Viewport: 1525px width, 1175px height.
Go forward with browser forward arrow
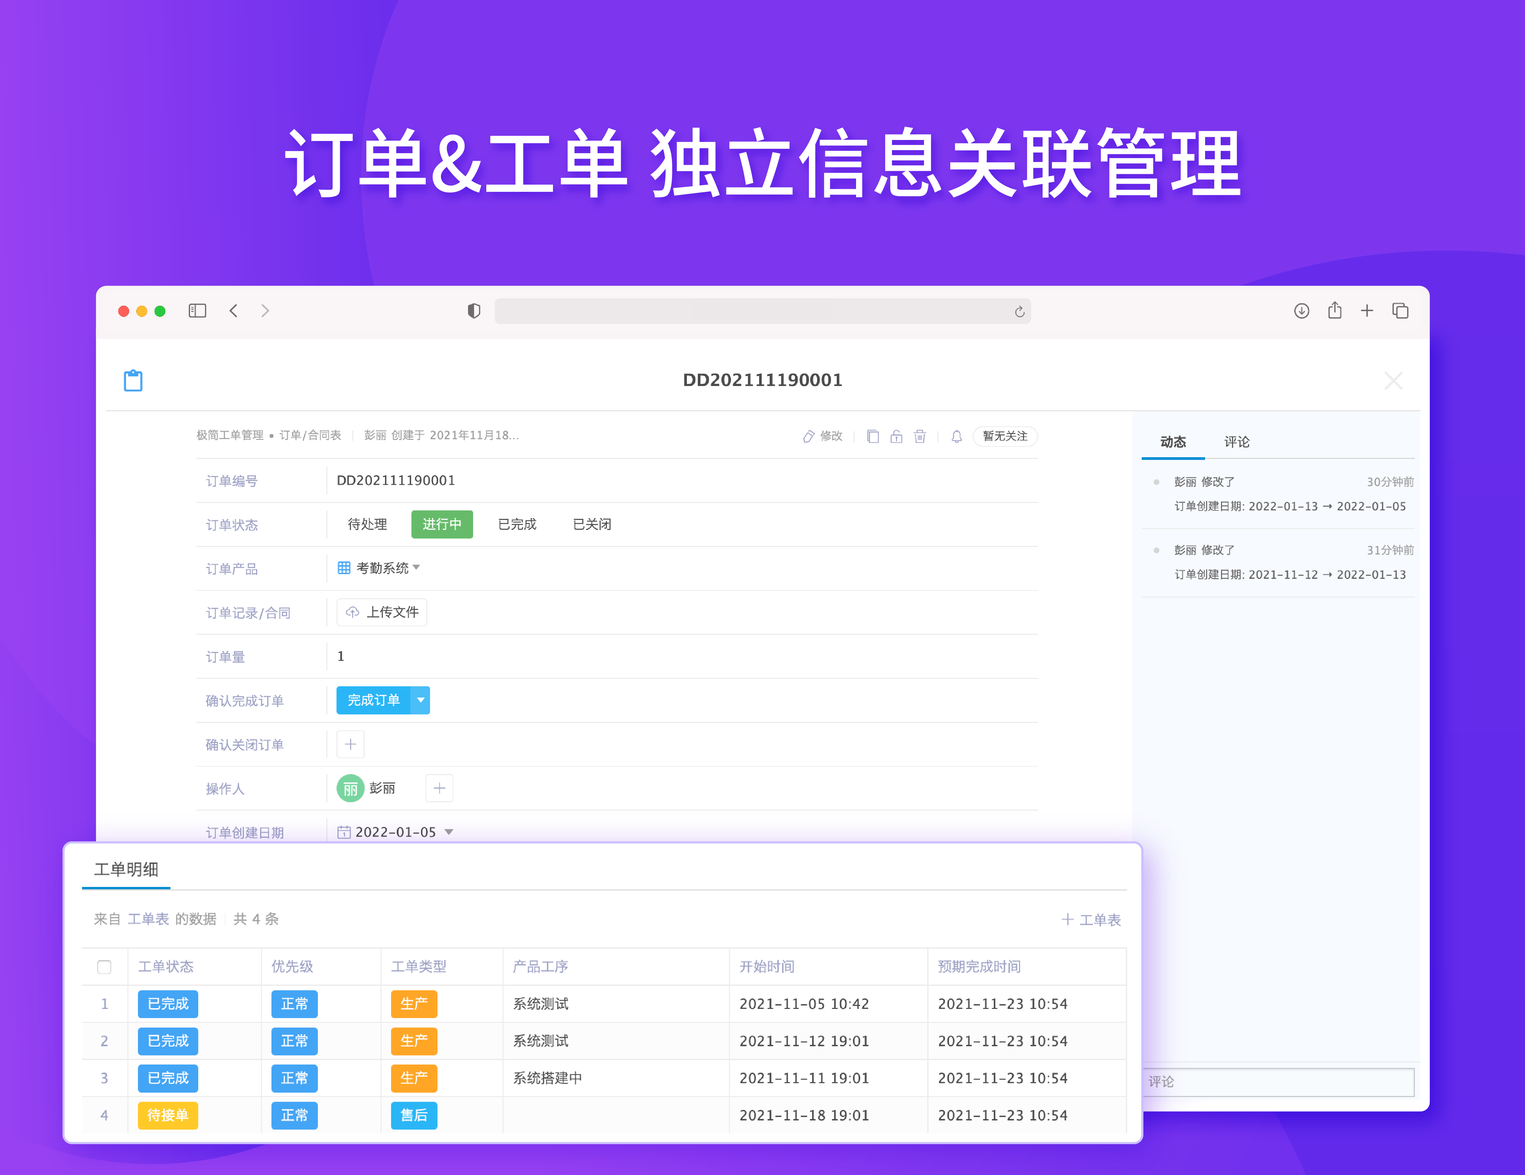265,311
